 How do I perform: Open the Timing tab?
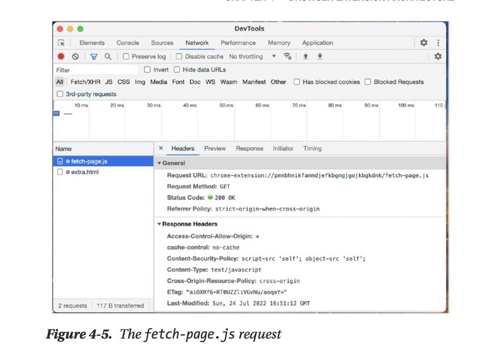pyautogui.click(x=312, y=148)
